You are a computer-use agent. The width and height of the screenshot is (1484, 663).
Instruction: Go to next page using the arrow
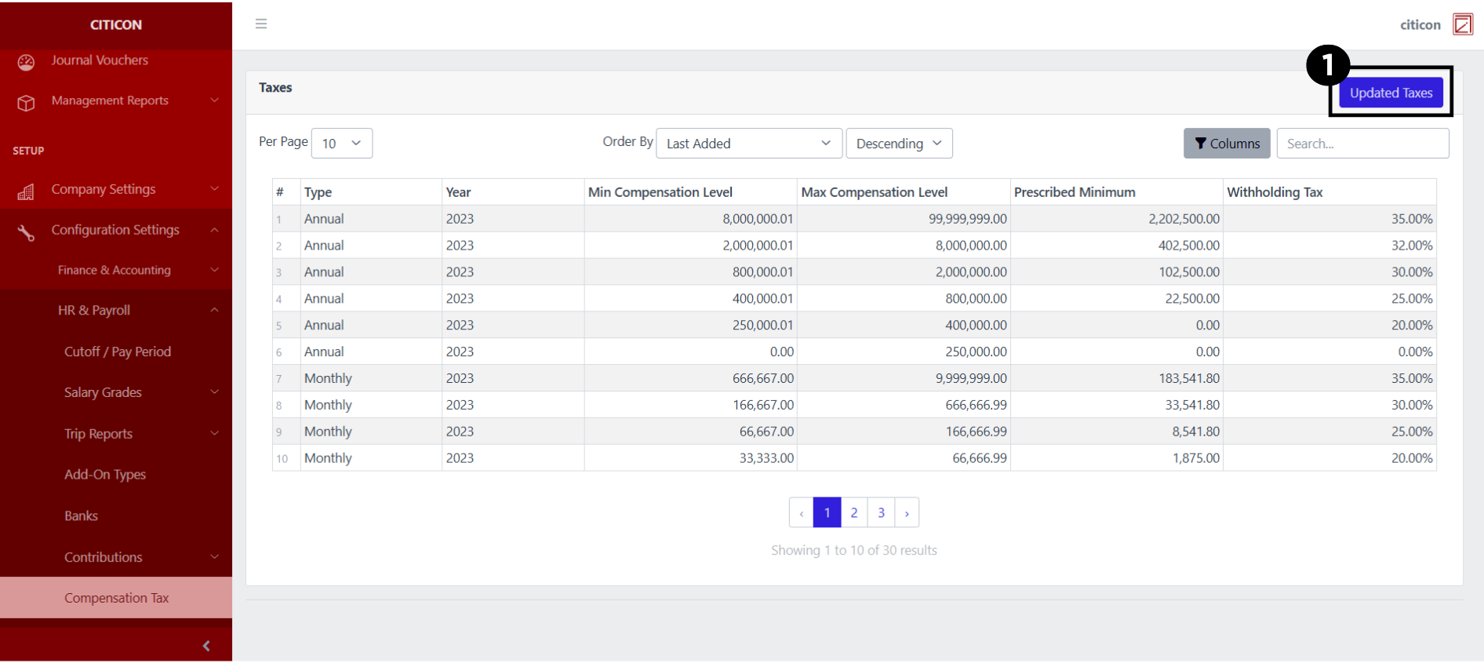pyautogui.click(x=907, y=513)
